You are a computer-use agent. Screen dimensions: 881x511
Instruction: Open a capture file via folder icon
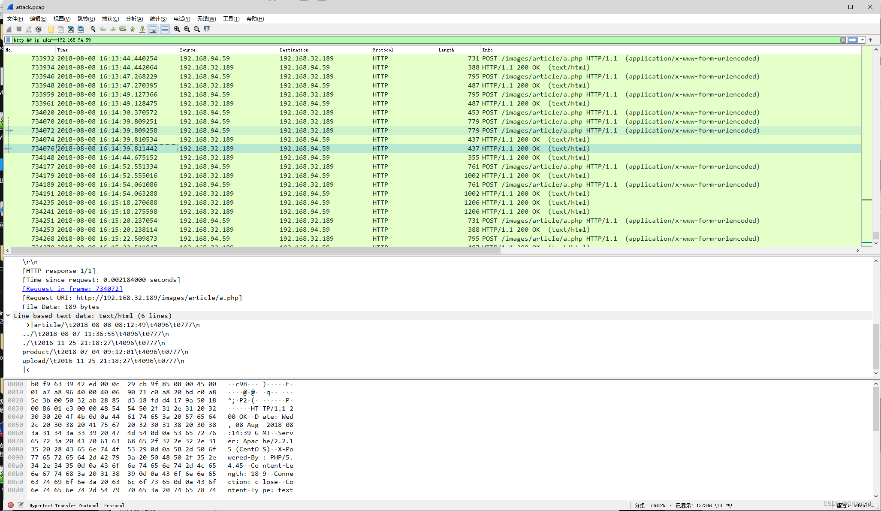point(51,29)
